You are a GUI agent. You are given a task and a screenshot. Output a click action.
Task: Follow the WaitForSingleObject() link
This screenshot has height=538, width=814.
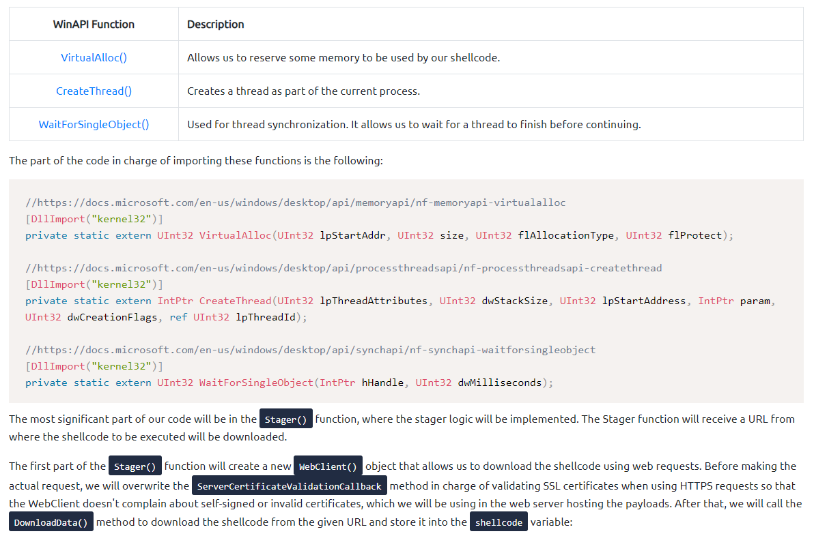[x=94, y=124]
